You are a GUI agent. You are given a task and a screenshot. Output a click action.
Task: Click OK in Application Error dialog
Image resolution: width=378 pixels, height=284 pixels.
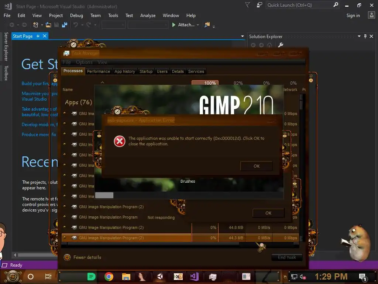click(x=257, y=166)
